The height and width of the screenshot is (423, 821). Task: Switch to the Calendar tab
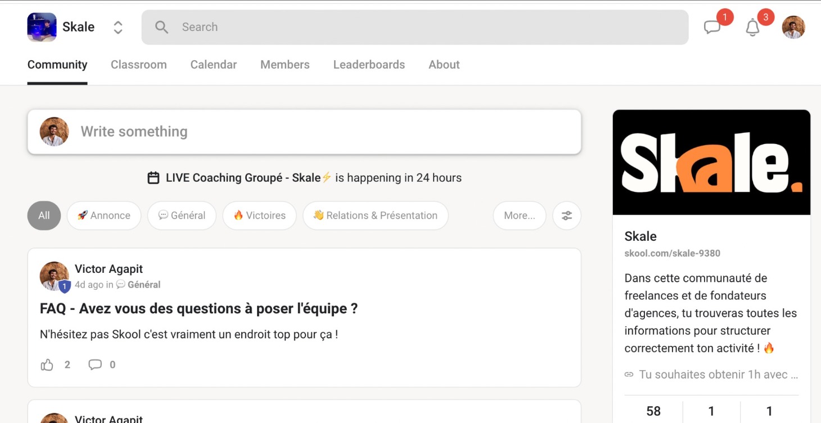click(x=214, y=65)
